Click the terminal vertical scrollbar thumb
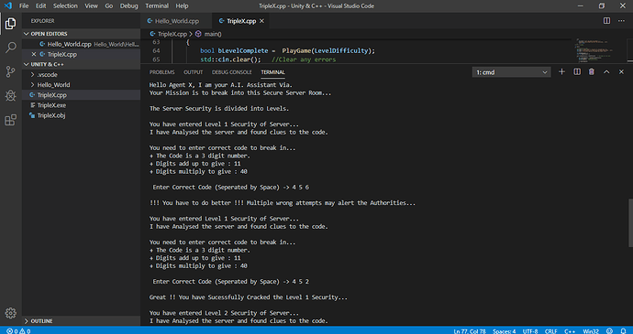 (629, 222)
